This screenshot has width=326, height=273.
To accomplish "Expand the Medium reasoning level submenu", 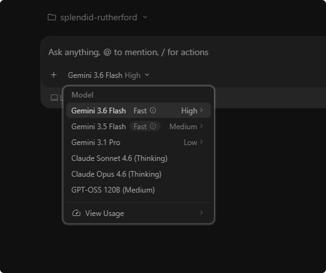I will point(186,127).
